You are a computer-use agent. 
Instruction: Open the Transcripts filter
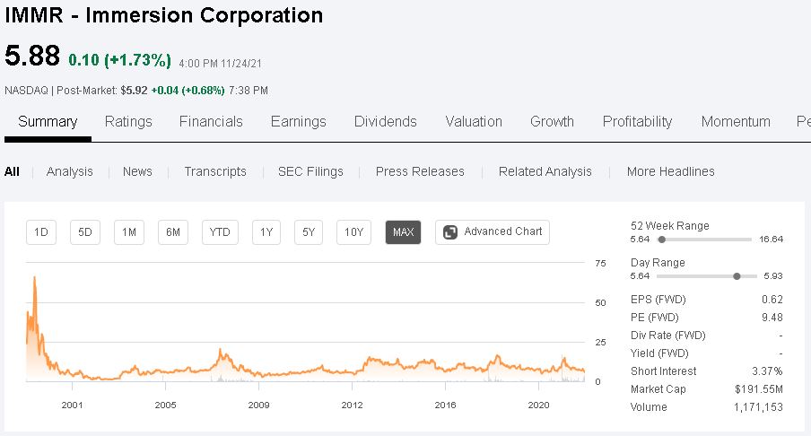click(215, 171)
